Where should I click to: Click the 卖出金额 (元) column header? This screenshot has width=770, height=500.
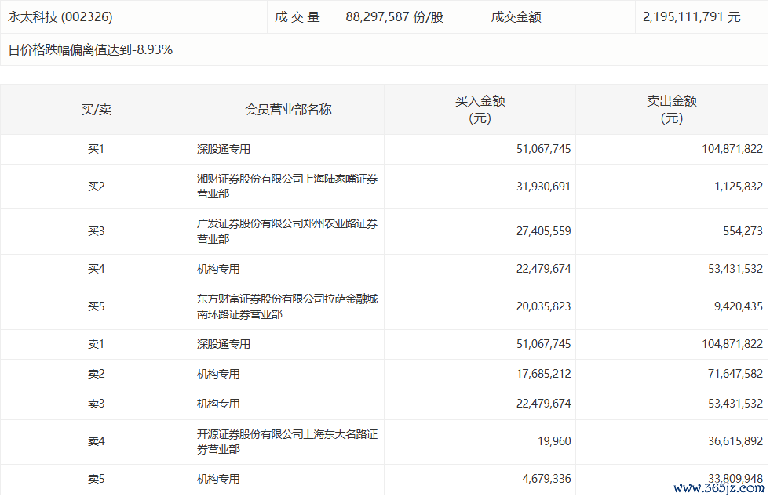click(672, 109)
